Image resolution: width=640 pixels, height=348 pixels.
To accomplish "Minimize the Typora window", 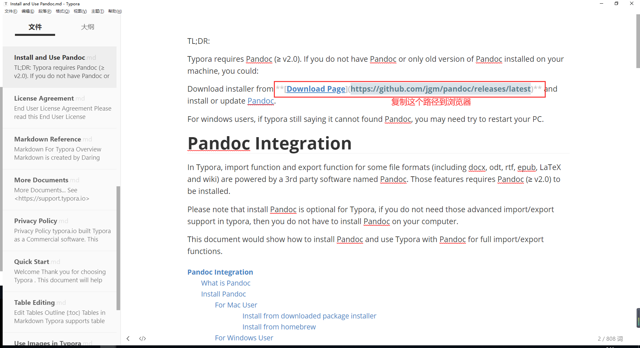I will point(601,4).
